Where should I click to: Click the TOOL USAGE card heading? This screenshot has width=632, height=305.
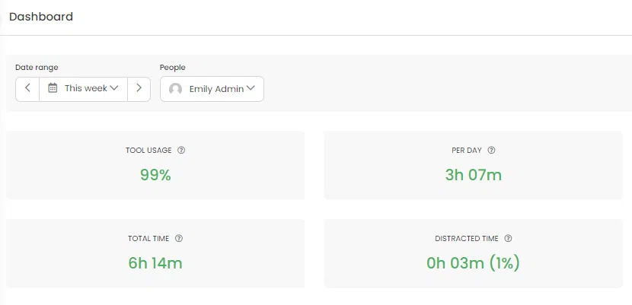[148, 150]
